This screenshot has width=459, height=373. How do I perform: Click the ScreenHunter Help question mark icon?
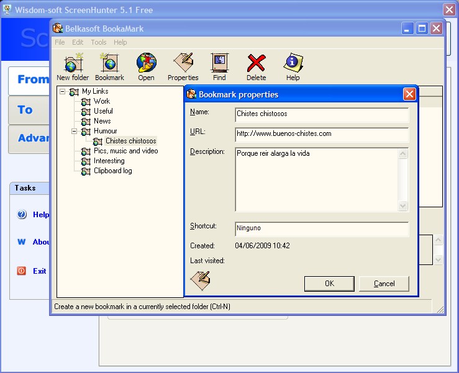[x=22, y=215]
